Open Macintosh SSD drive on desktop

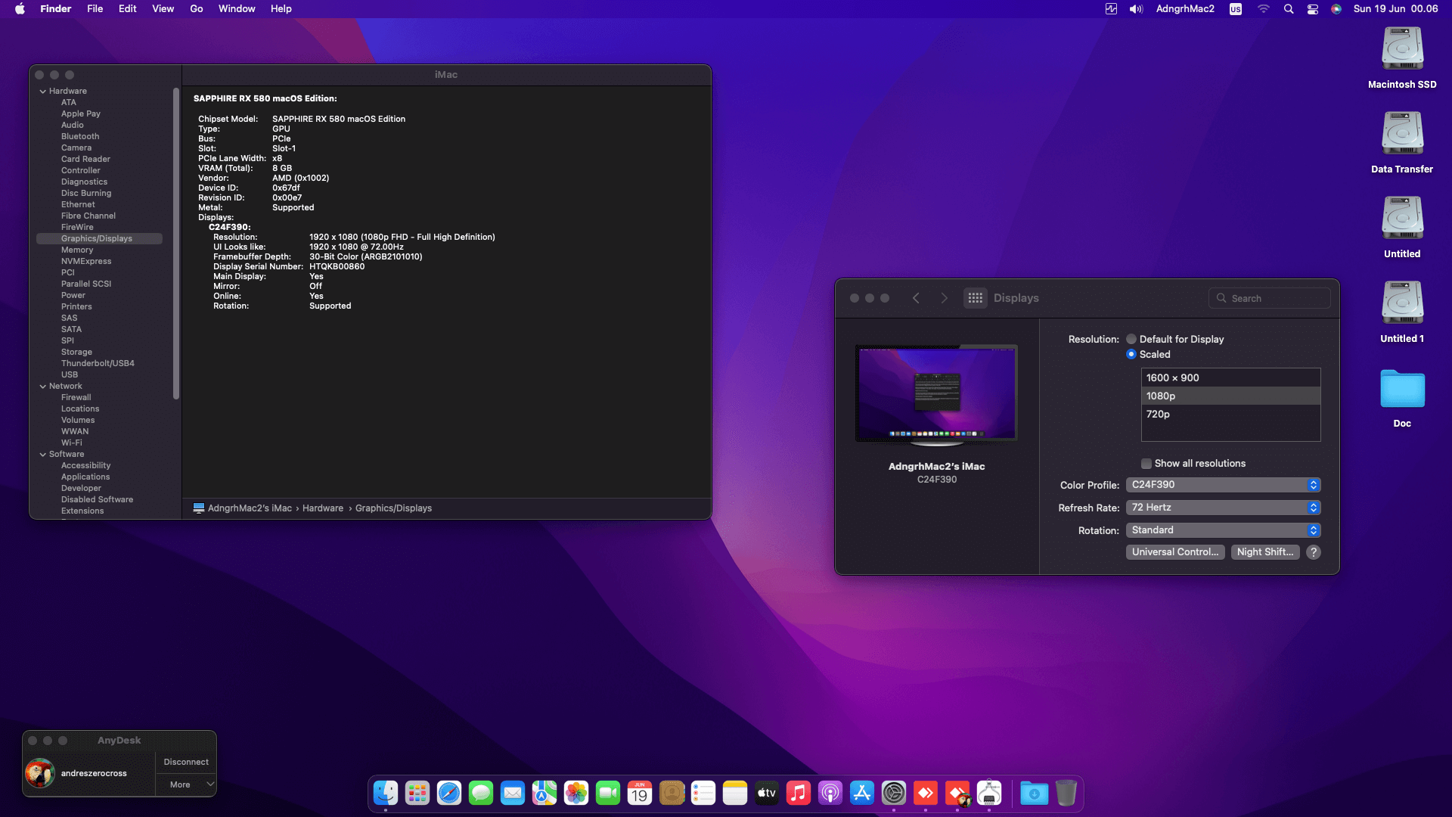(x=1402, y=49)
